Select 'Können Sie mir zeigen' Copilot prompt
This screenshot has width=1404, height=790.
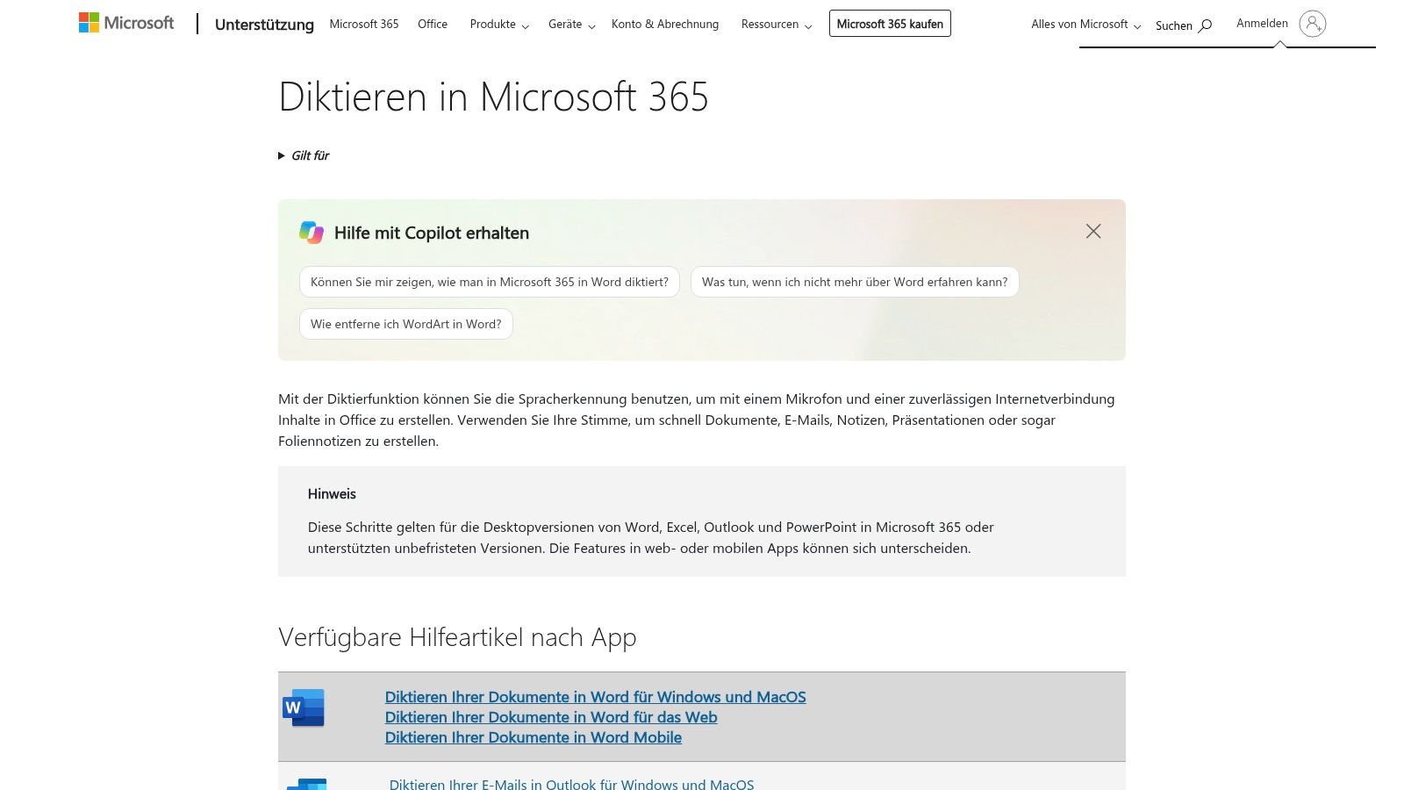coord(490,282)
